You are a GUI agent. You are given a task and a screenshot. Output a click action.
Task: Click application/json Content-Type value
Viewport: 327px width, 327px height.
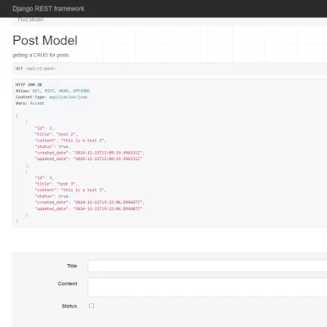(69, 97)
